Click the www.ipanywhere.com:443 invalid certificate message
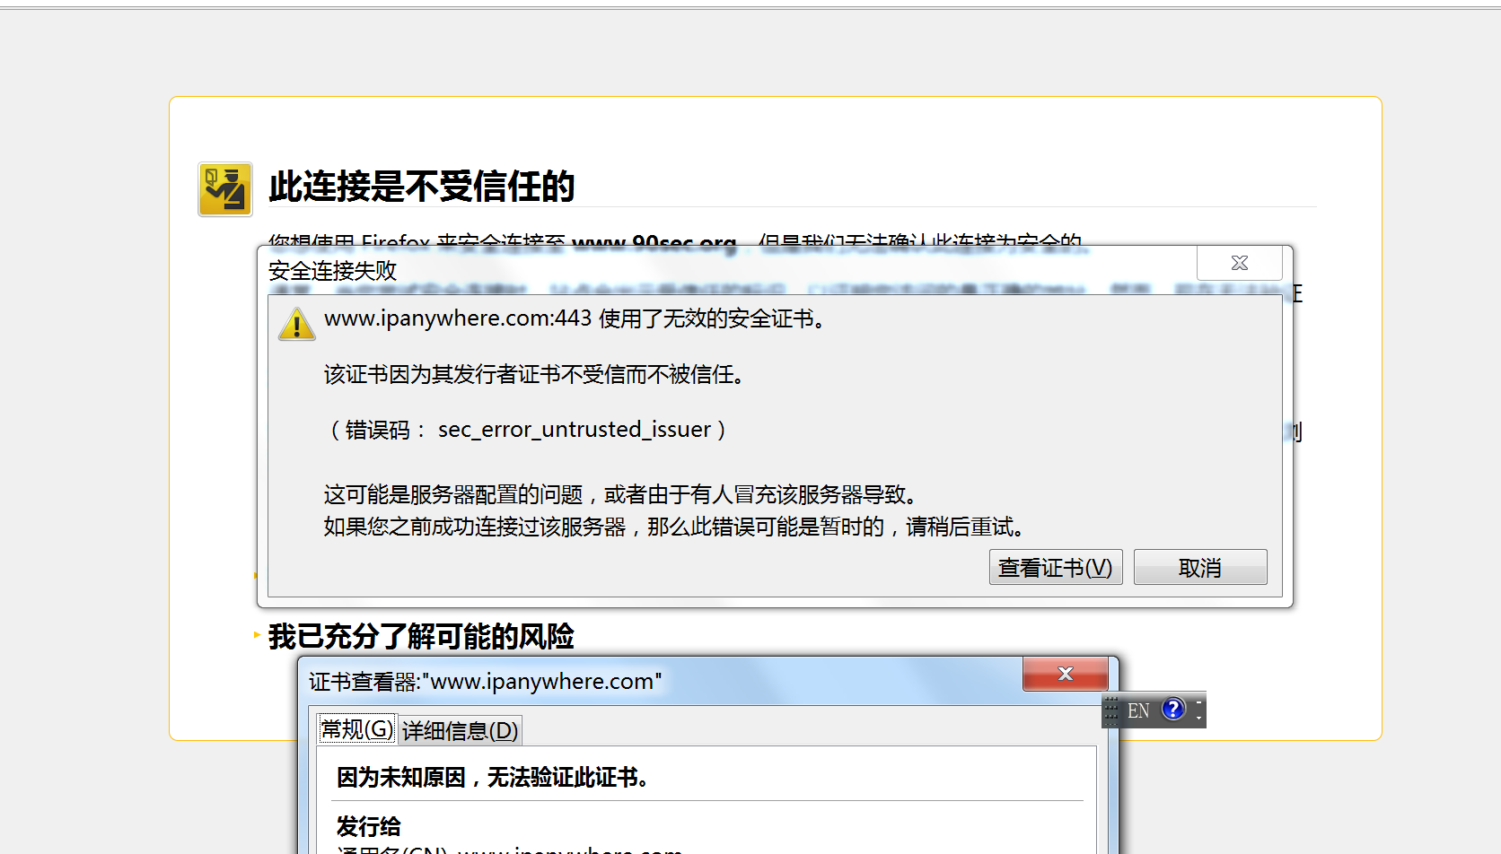The height and width of the screenshot is (854, 1501). (x=575, y=318)
